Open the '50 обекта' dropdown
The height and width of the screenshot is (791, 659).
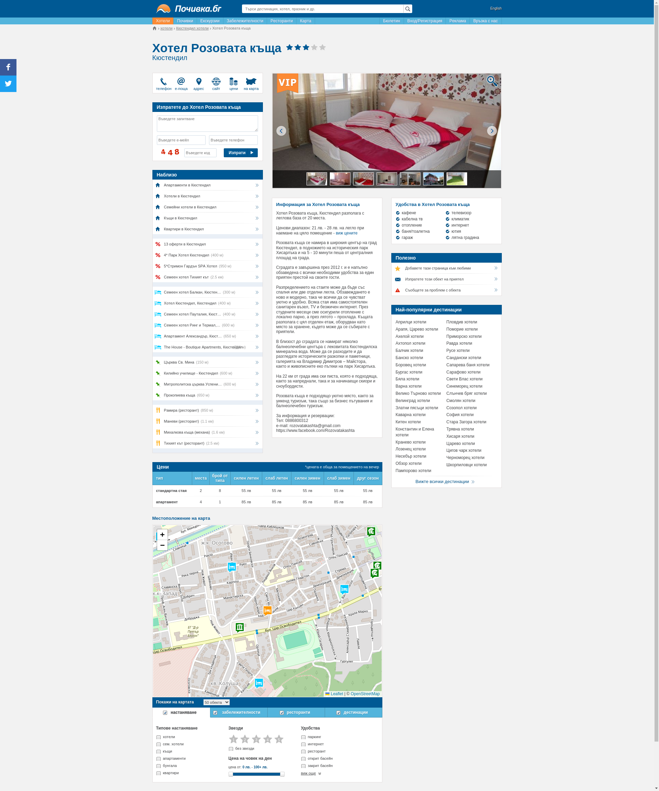pos(217,702)
